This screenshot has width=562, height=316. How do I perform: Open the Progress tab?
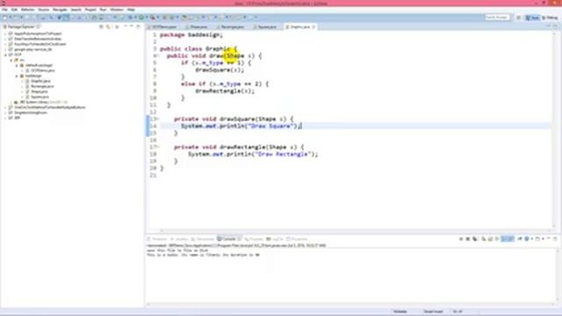point(254,239)
